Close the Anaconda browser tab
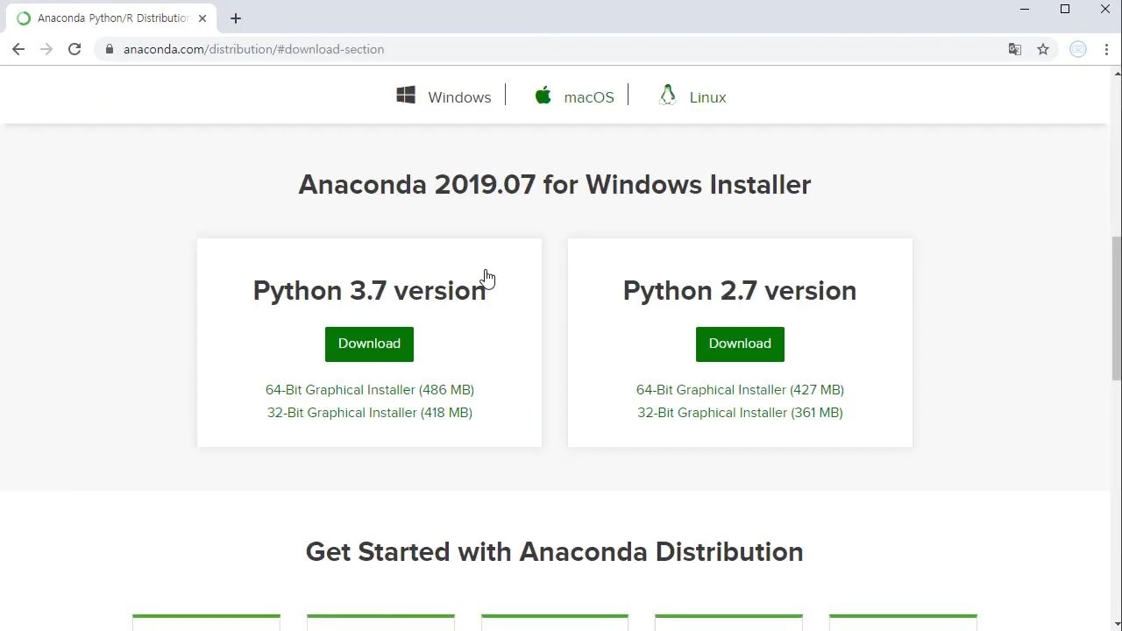Viewport: 1122px width, 631px height. coord(202,18)
